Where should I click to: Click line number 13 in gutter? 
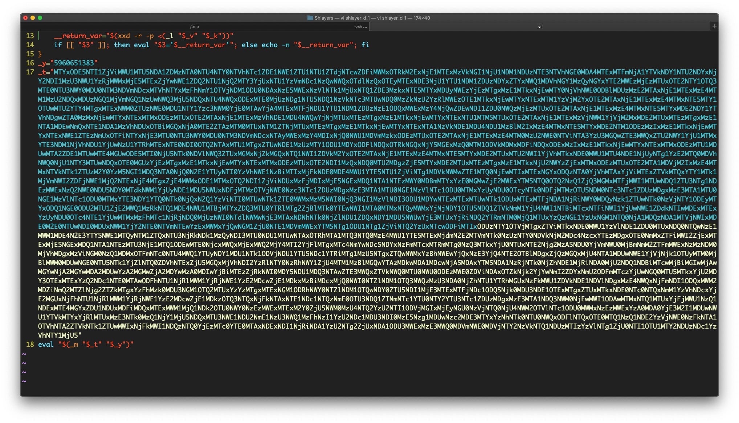(x=30, y=36)
